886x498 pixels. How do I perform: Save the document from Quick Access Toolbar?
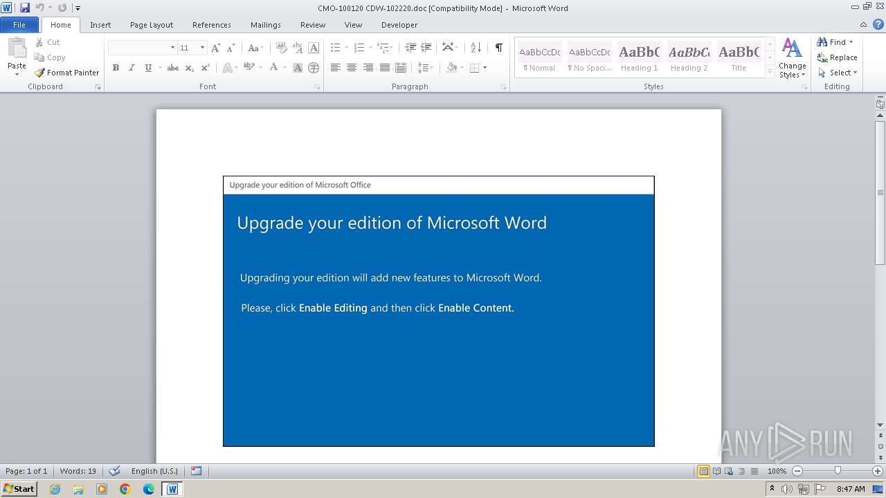click(25, 8)
